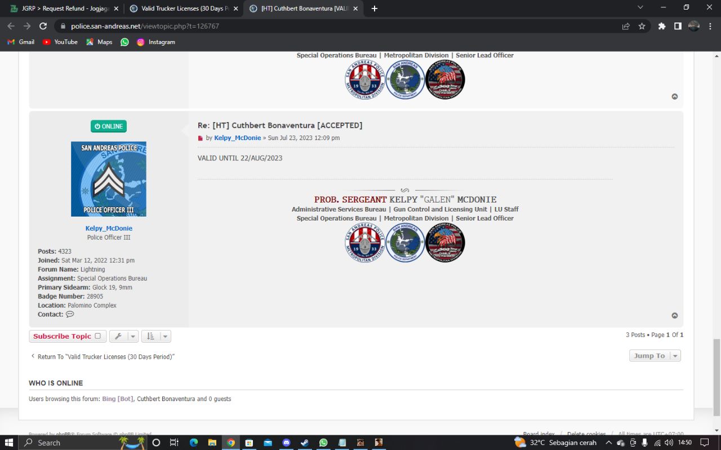Open the Chrome profile avatar

point(694,26)
